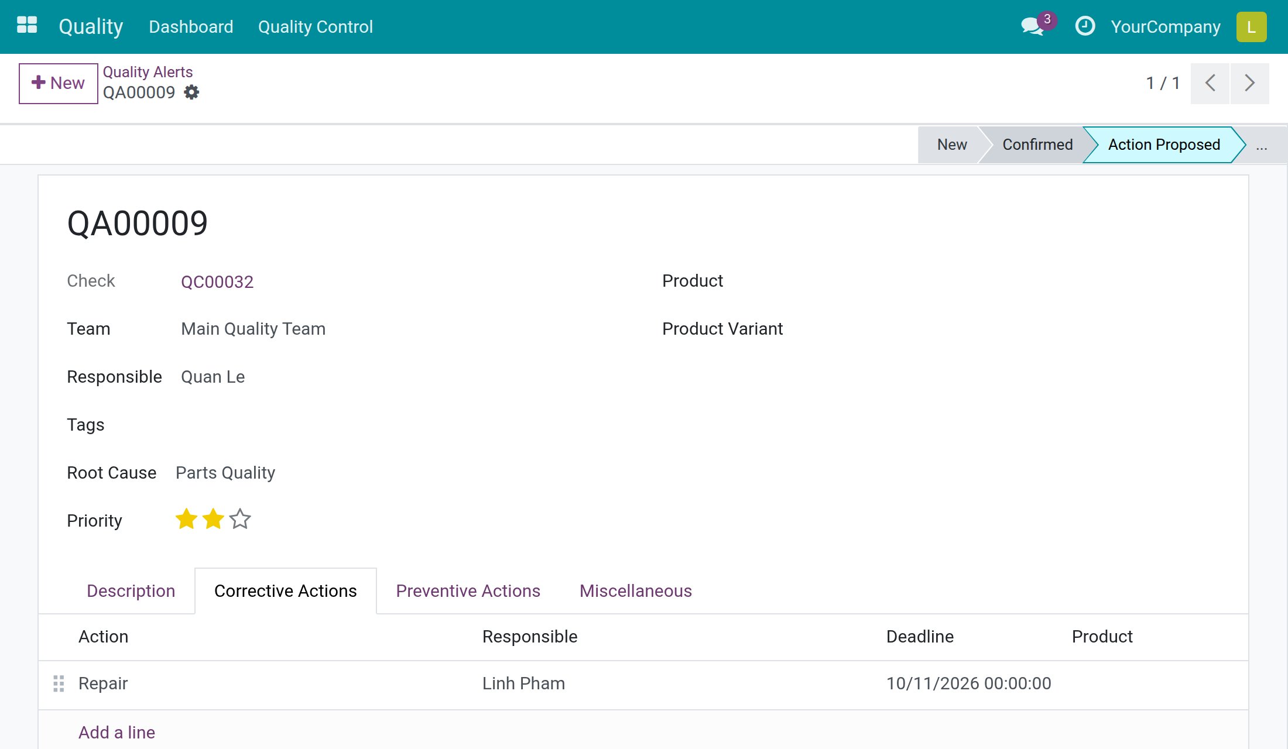Screen dimensions: 1288x749
Task: Go to previous record arrow
Action: 1210,83
